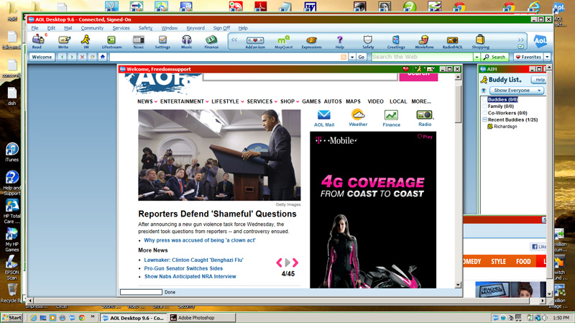Click the browser Forward arrow button
The image size is (575, 323).
[x=72, y=57]
